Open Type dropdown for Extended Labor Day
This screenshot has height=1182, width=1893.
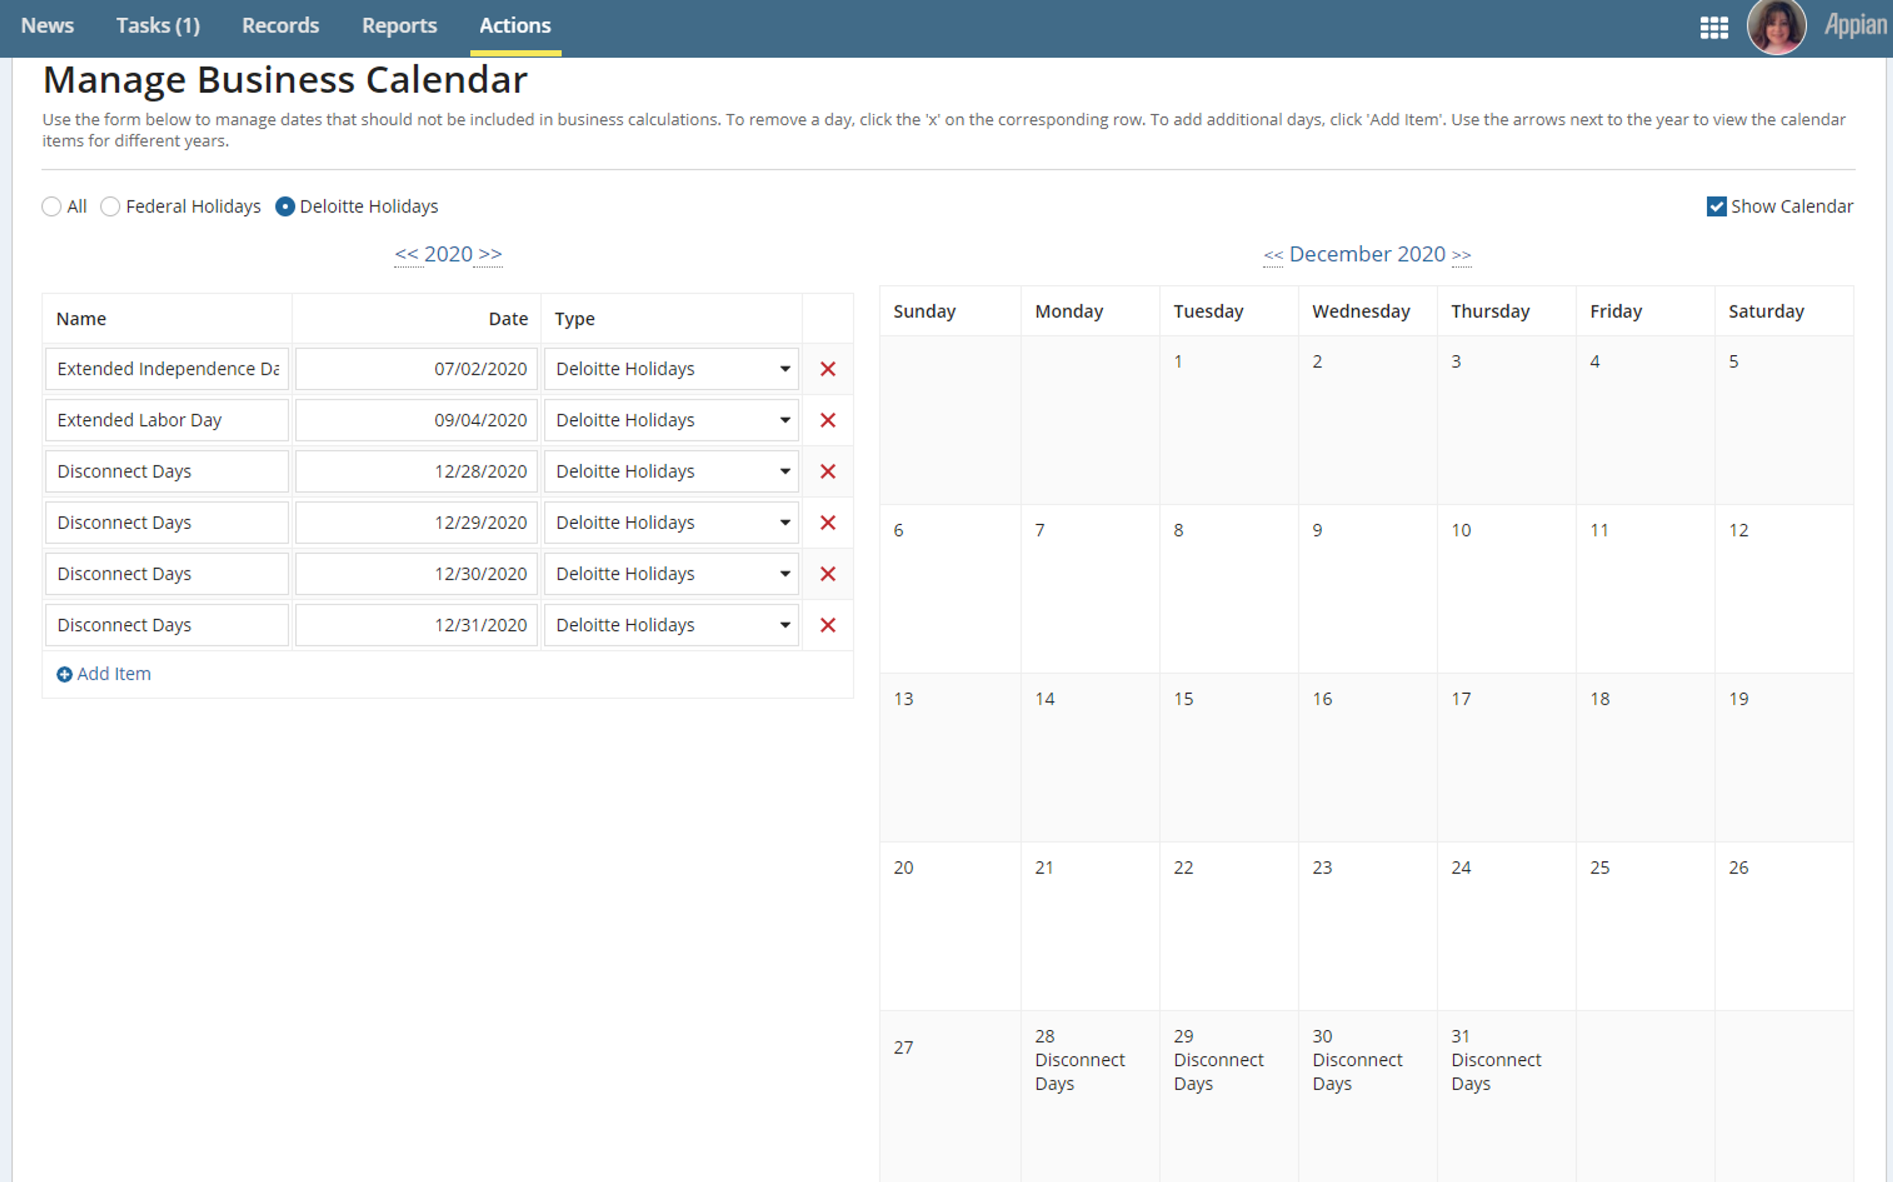coord(671,420)
